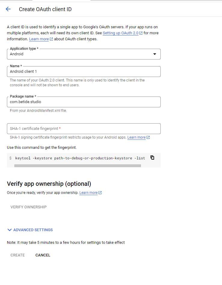Click external-link icon by SHA-1 Learn more

[148, 138]
